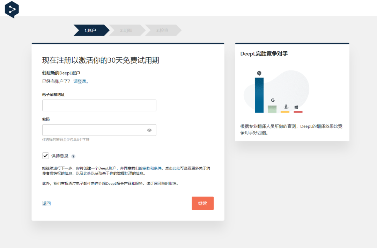Click the password hint 你选择的密码至少包含8个字符

[x=66, y=139]
